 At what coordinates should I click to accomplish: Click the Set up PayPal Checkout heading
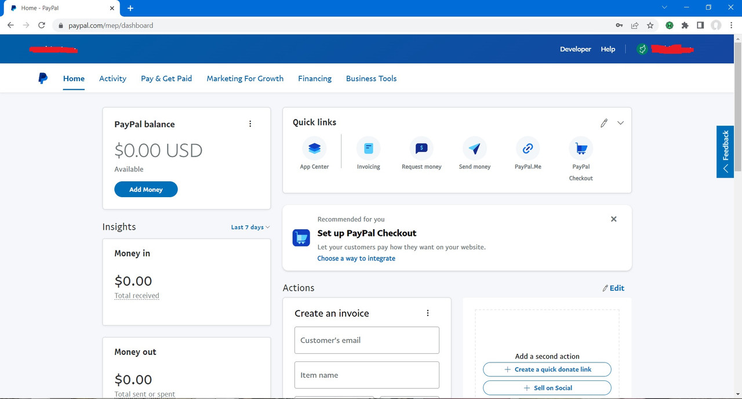367,233
